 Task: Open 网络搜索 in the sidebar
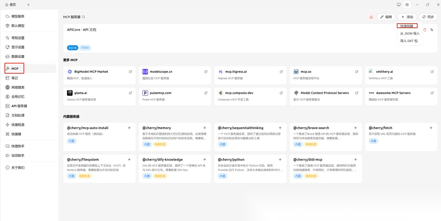pos(30,87)
